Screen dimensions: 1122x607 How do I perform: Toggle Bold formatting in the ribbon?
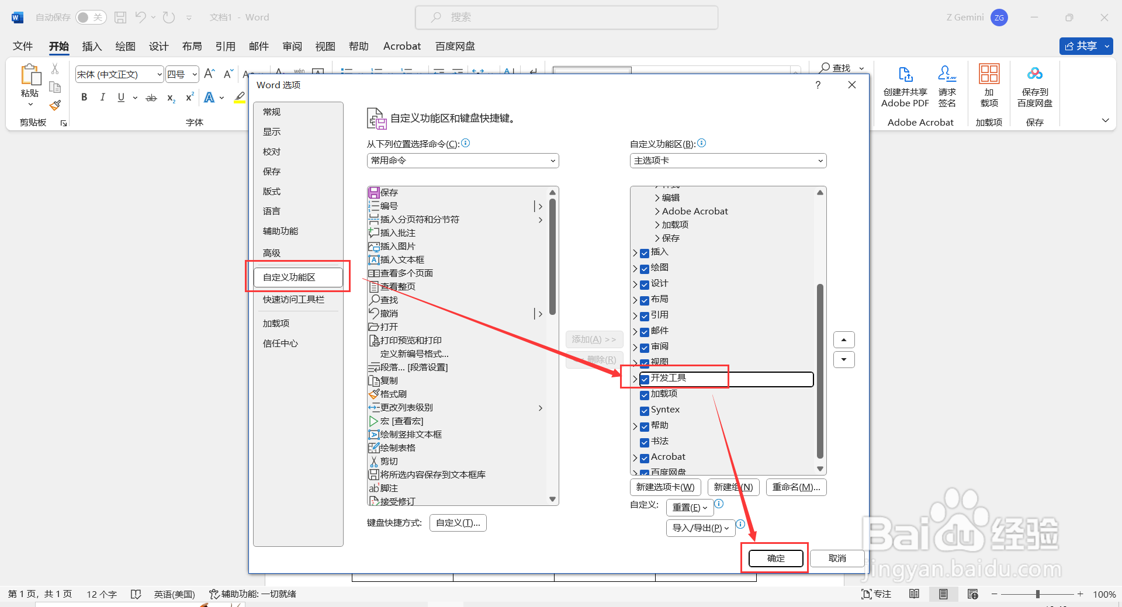[x=84, y=98]
